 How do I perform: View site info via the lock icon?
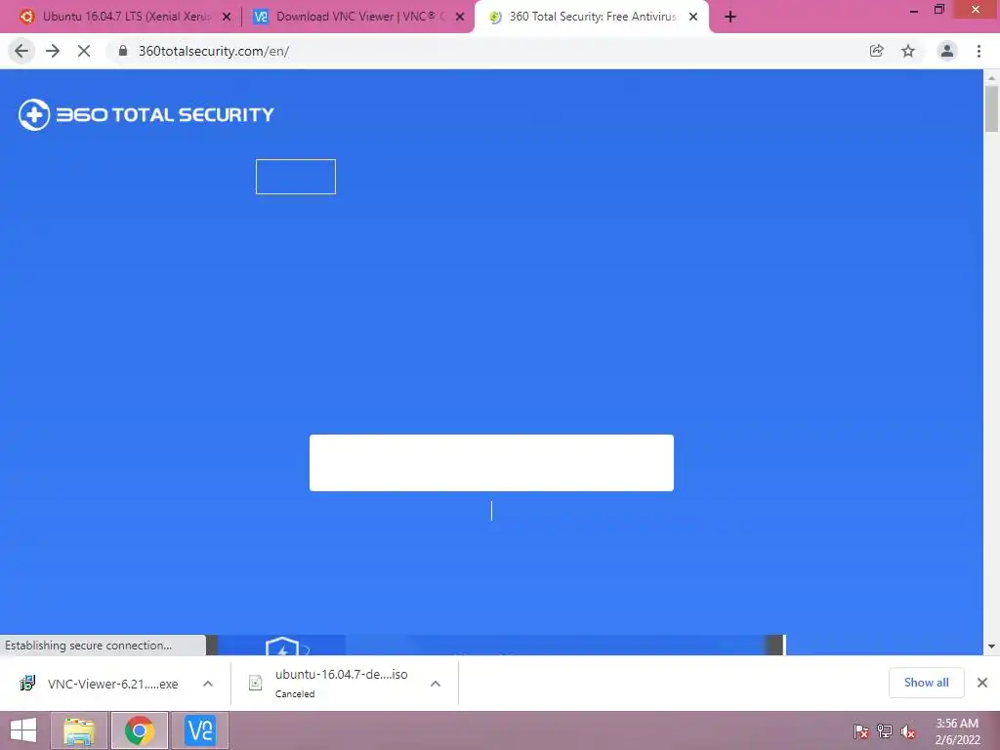coord(123,51)
